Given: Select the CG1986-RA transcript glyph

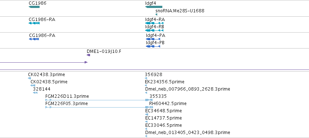Looking at the screenshot, I should [x=34, y=23].
